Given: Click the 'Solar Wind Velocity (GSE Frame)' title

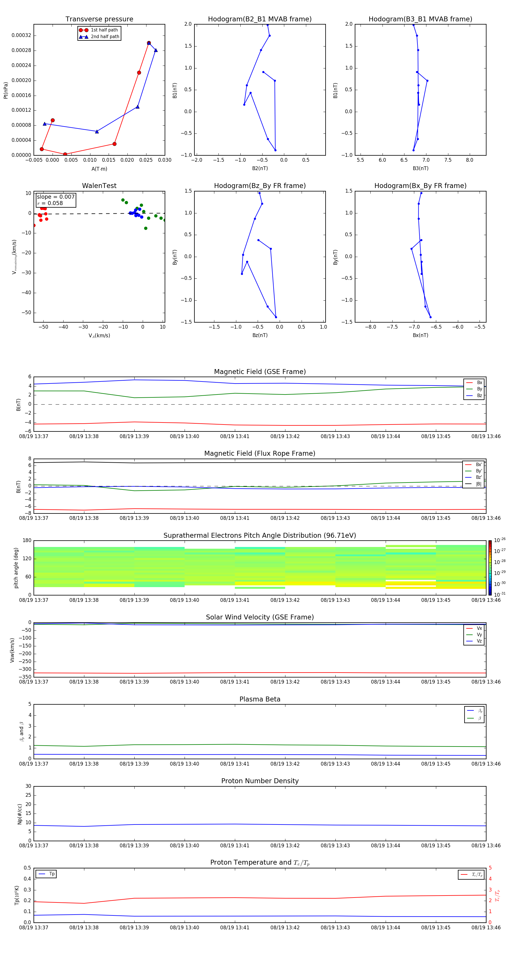Looking at the screenshot, I should pyautogui.click(x=260, y=617).
